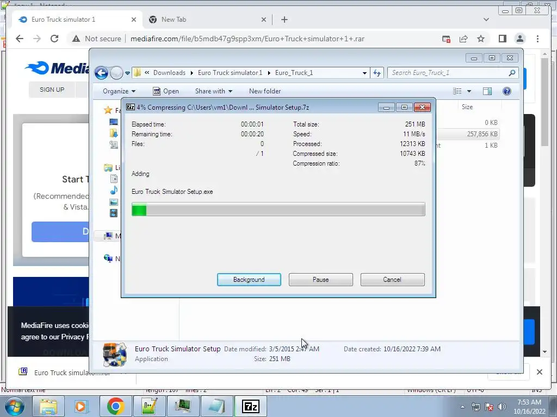Viewport: 557px width, 417px height.
Task: Show hidden system tray icons
Action: point(462,407)
